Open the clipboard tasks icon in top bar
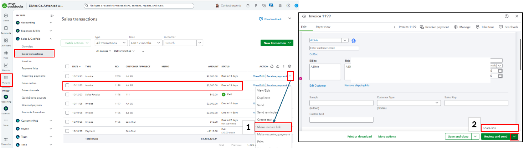Viewport: 524px width, 149px height. pos(248,6)
